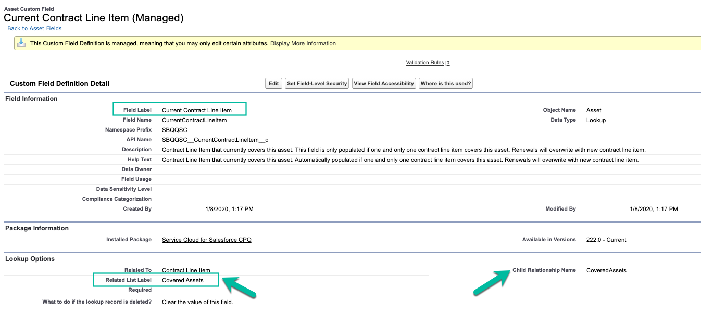
Task: Open Service Cloud for Salesforce CPQ package link
Action: point(206,240)
